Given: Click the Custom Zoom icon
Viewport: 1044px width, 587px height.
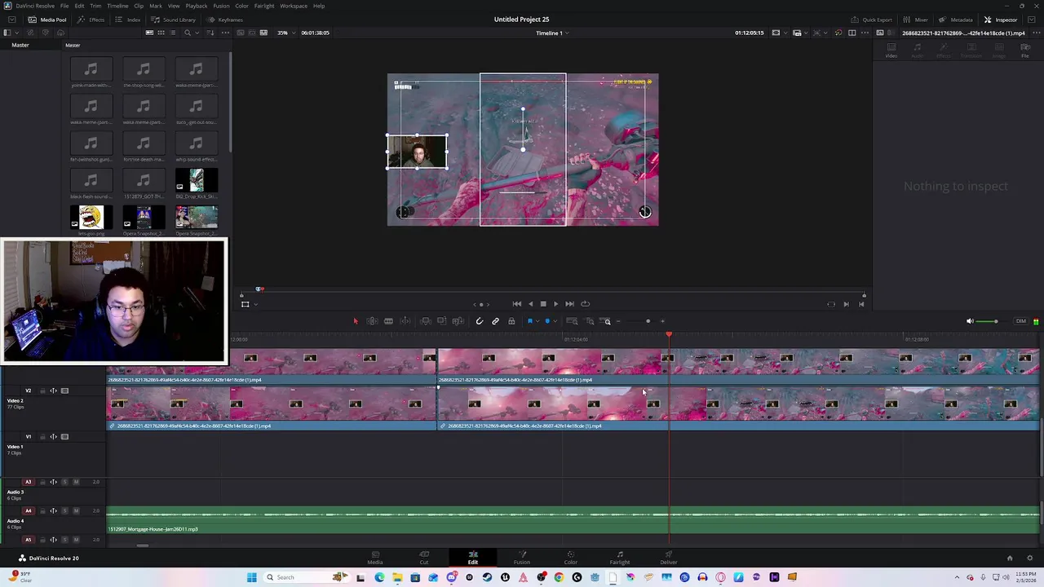Looking at the screenshot, I should click(606, 321).
